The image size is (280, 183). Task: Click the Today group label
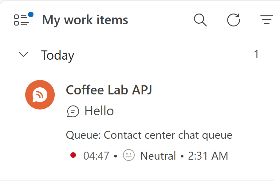coord(57,55)
